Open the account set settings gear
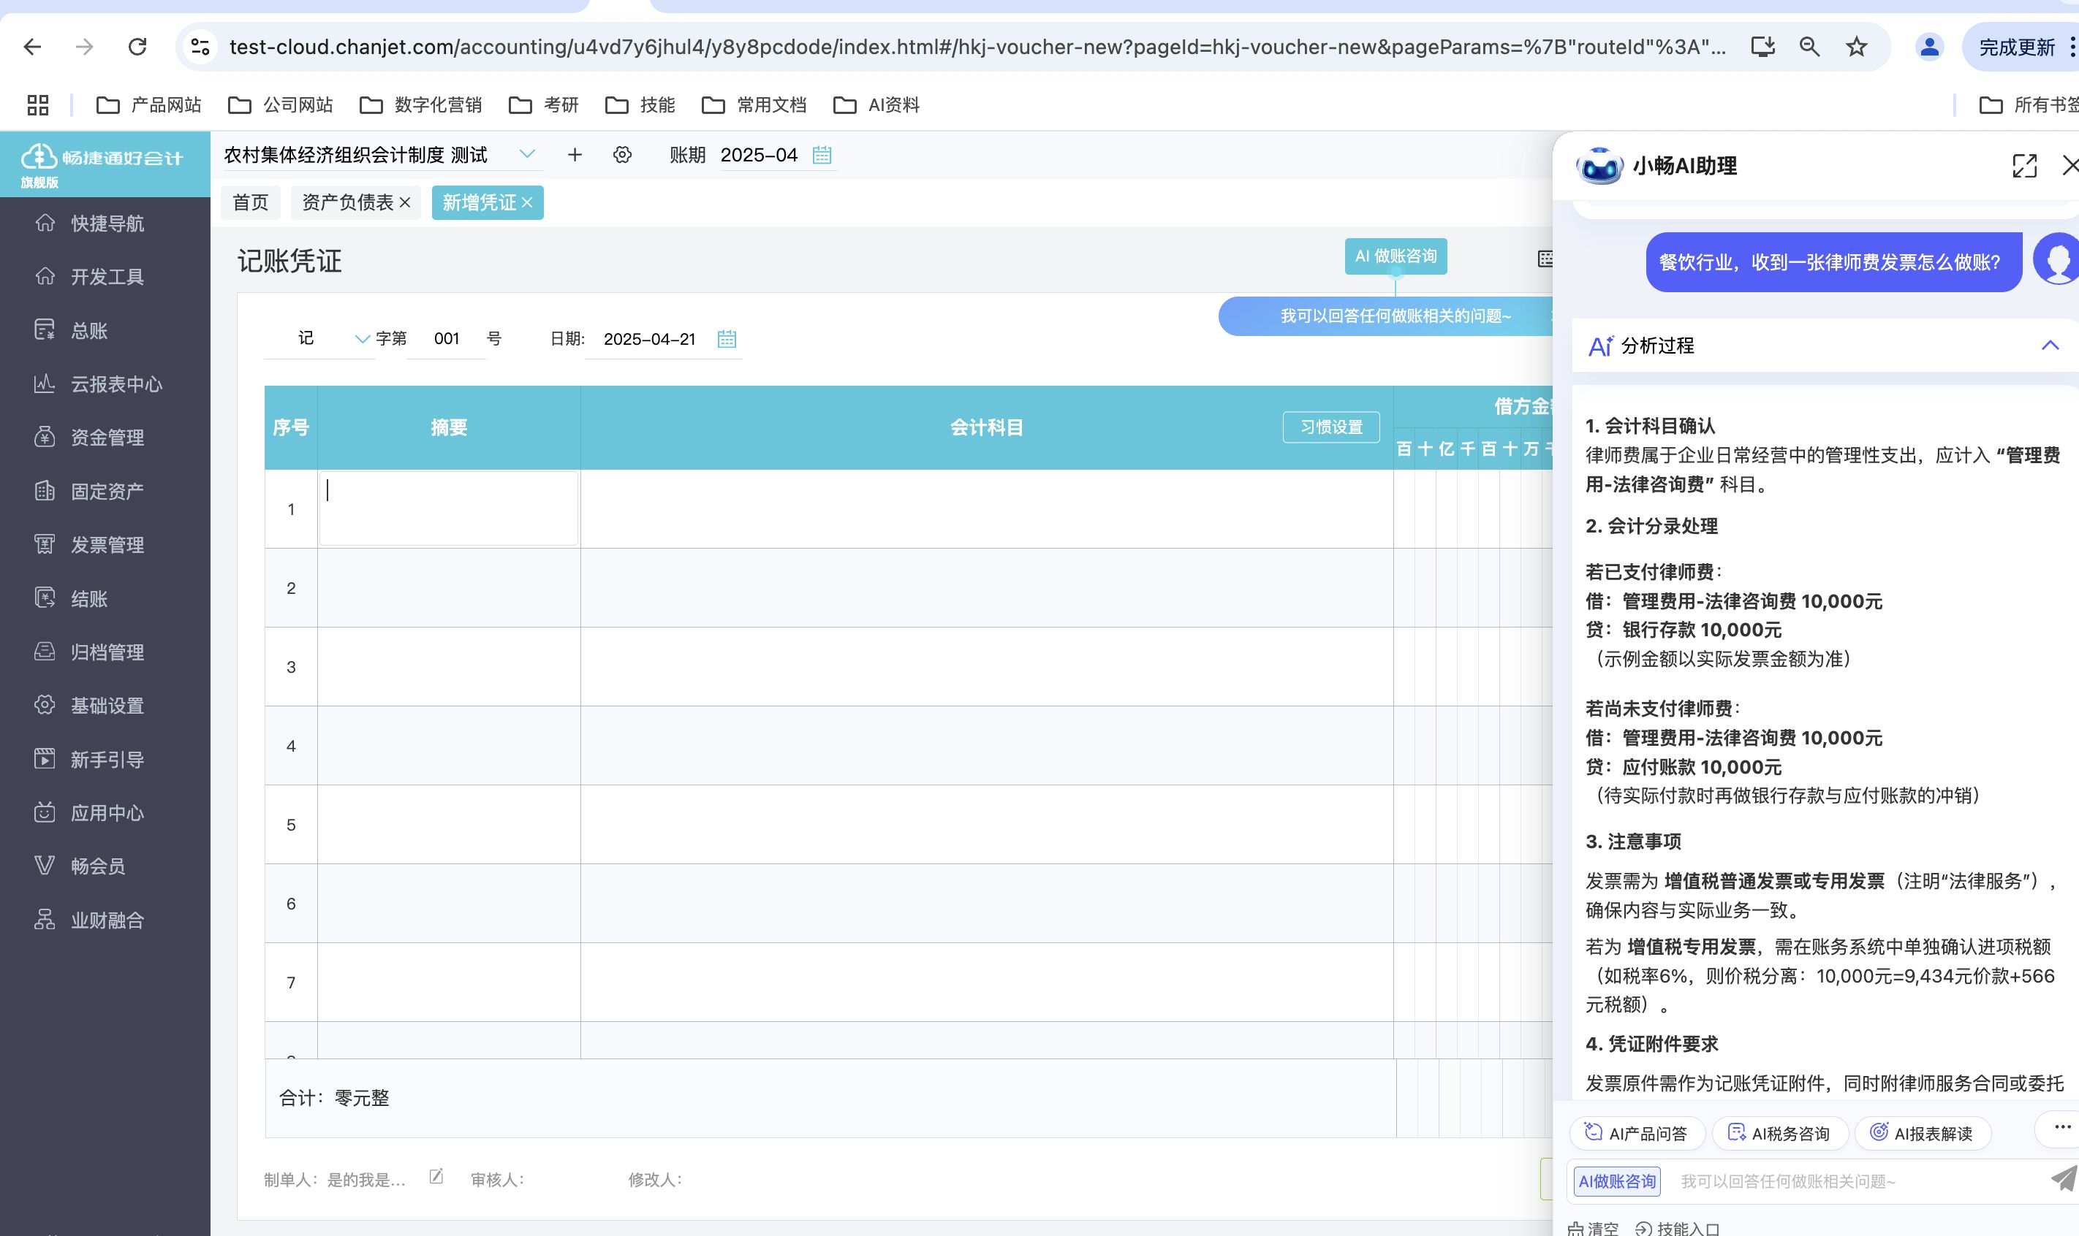 pos(622,155)
